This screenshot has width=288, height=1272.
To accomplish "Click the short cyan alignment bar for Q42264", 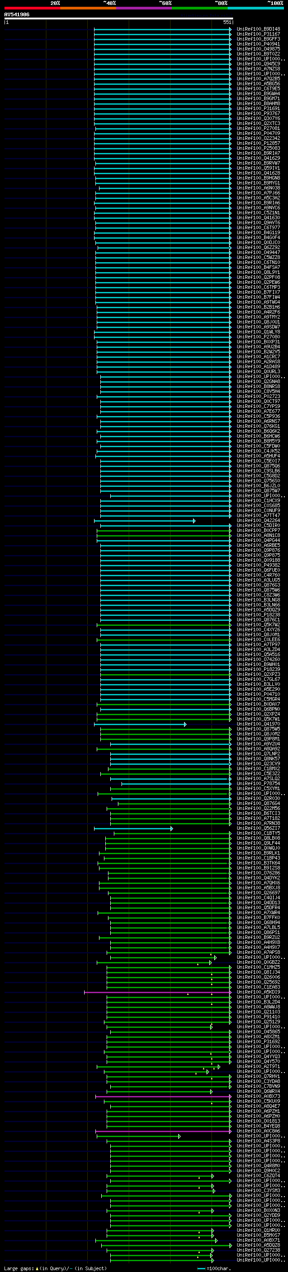I will (x=145, y=521).
